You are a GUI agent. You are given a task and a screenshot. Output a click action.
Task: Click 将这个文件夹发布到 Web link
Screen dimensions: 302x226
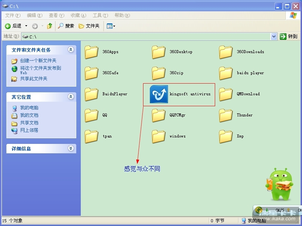(40, 70)
